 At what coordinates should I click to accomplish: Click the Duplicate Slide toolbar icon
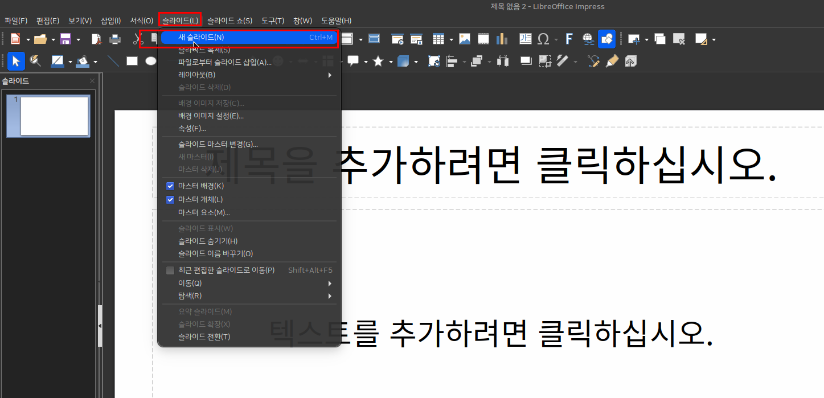pos(660,39)
